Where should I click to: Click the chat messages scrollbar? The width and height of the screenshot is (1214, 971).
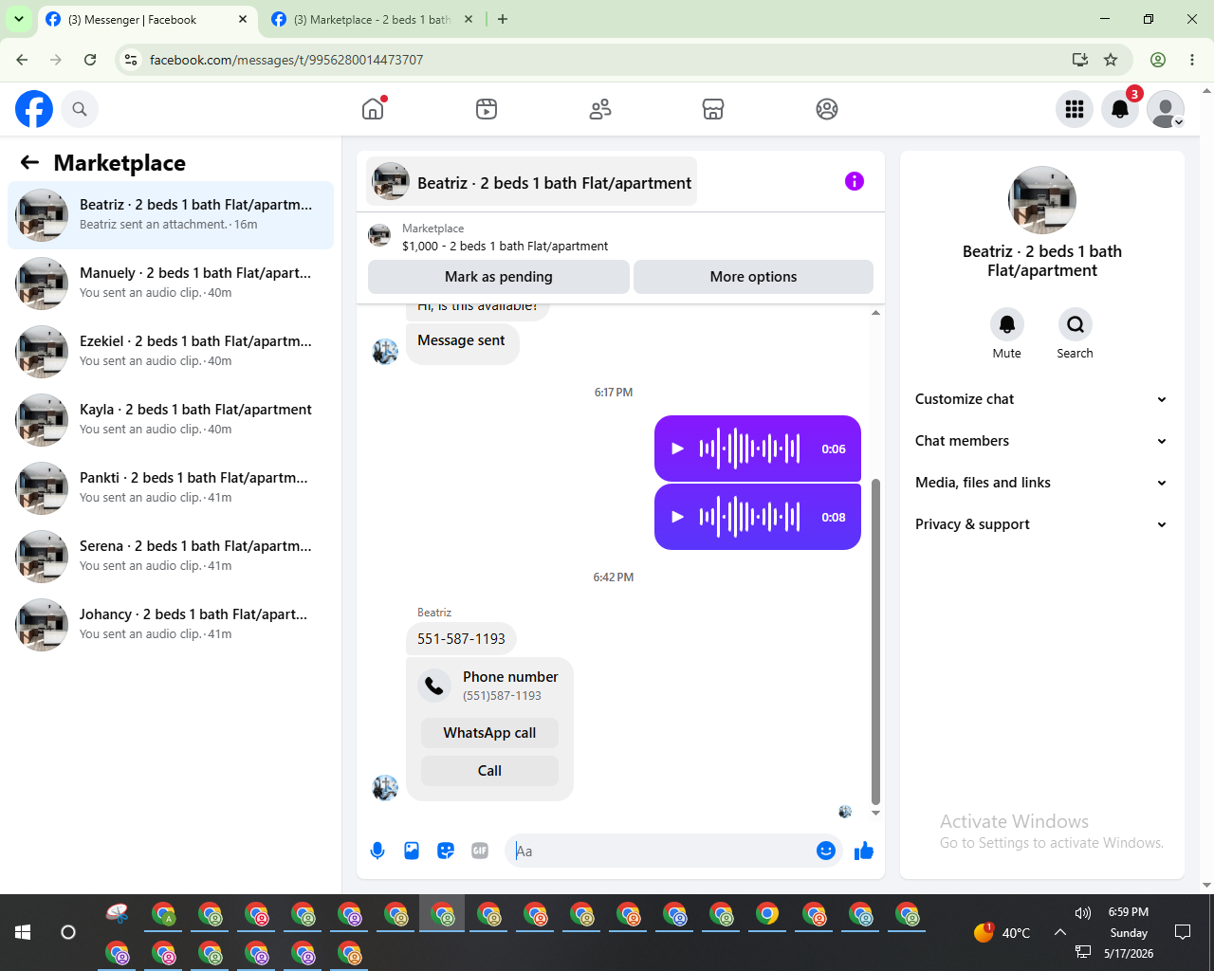(875, 641)
